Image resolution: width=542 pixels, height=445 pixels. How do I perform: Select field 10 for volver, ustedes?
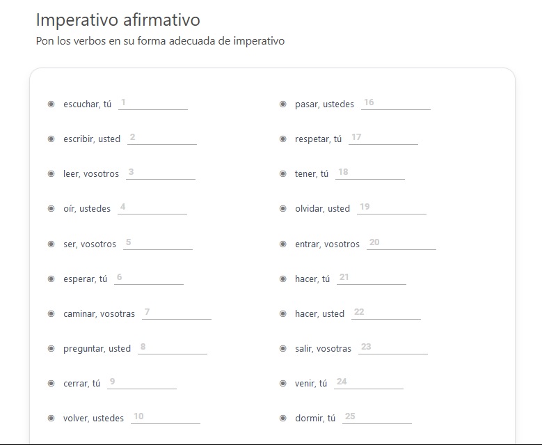(x=165, y=417)
